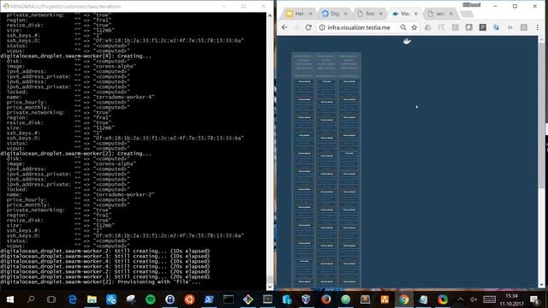Open Spotify from the taskbar
The height and width of the screenshot is (308, 548).
pyautogui.click(x=151, y=299)
